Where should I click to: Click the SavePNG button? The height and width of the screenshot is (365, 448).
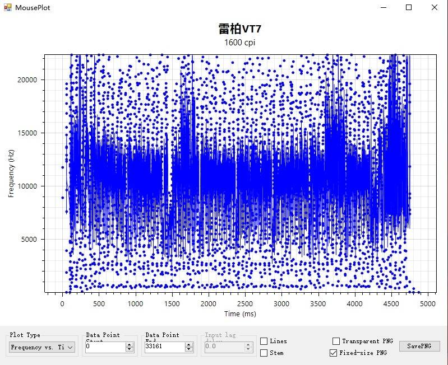coord(419,346)
